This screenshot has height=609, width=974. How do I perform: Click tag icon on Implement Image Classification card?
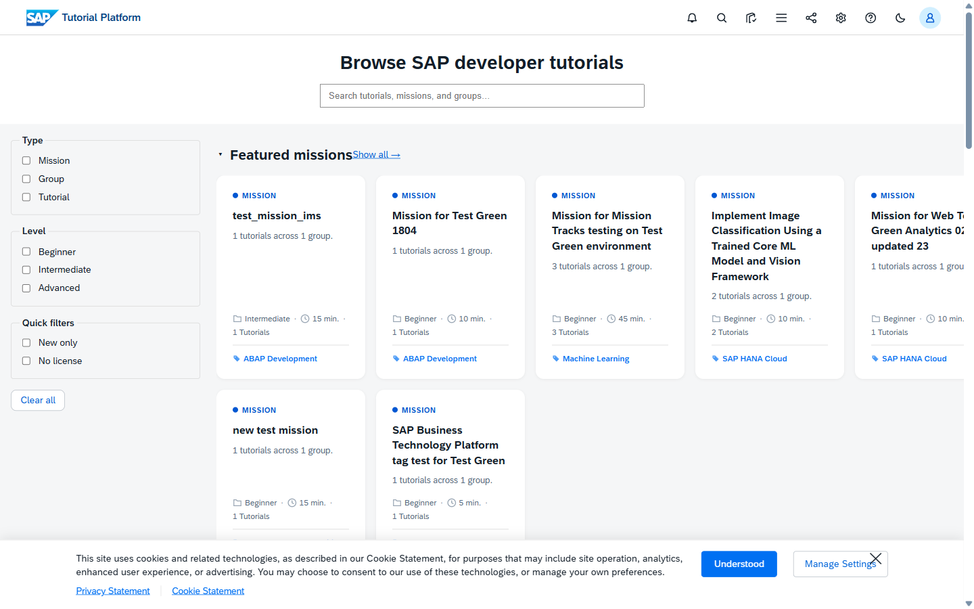[x=716, y=359]
